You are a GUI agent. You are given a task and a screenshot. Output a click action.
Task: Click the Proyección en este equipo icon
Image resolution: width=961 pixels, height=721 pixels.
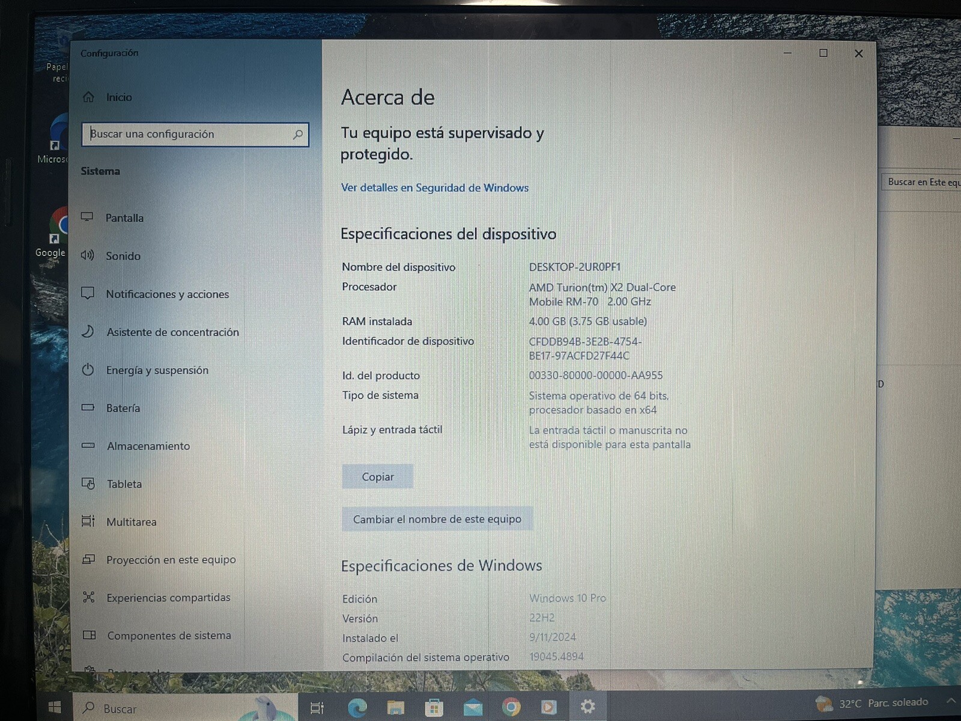tap(88, 559)
